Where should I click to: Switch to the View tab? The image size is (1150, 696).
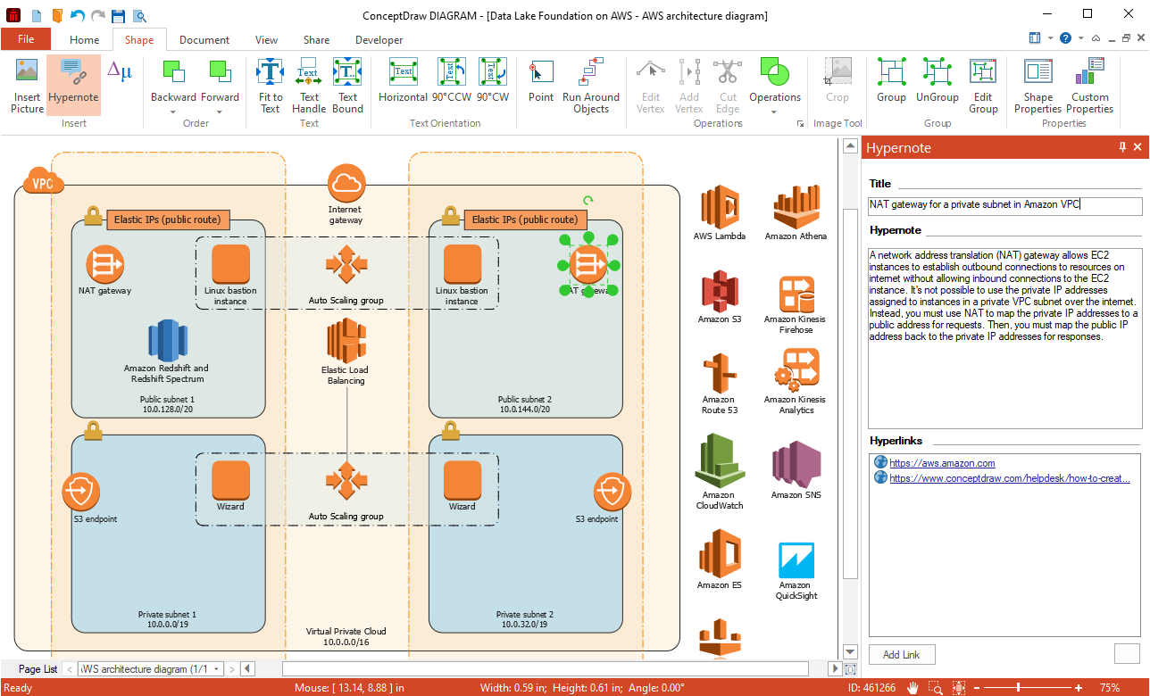(x=266, y=39)
